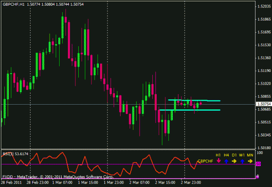Click the 28 Feb 2011 time label

tap(11, 183)
